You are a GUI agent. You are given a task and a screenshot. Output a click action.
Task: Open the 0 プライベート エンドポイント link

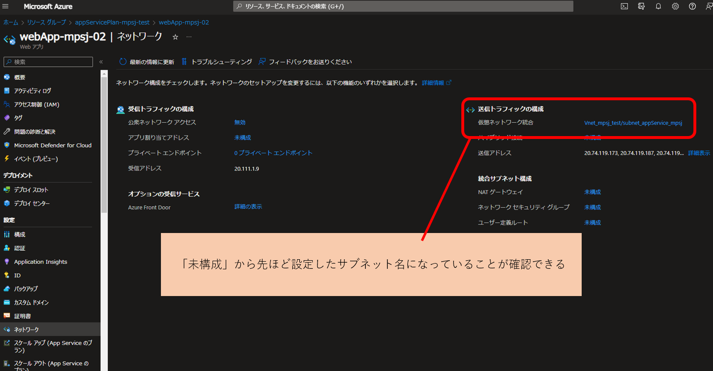pyautogui.click(x=273, y=153)
